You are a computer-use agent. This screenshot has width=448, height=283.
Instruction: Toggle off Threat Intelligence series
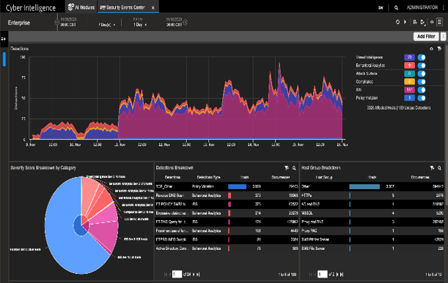click(421, 58)
